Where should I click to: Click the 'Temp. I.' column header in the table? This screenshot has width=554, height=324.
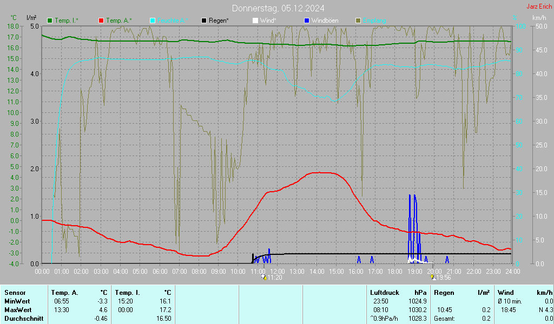coord(128,293)
